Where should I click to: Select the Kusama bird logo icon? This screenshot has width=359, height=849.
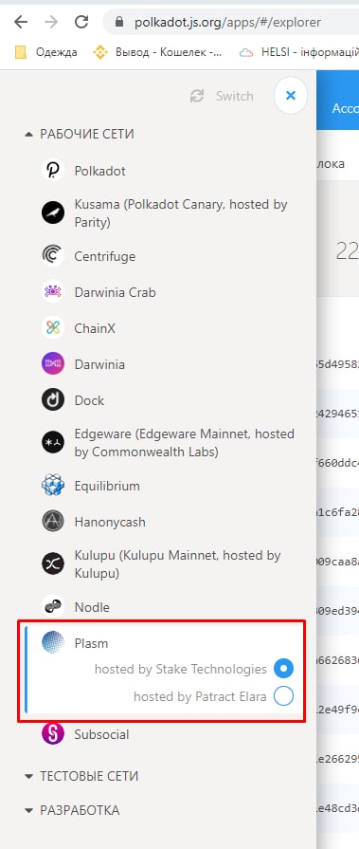53,212
